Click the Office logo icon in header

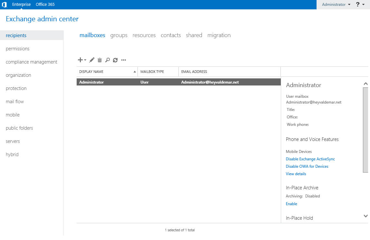(x=4, y=5)
